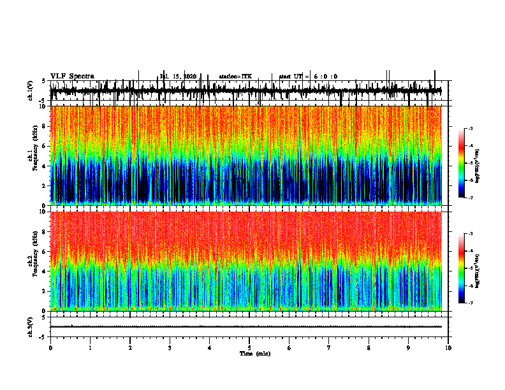The width and height of the screenshot is (505, 390).
Task: Click the time axis tick label '4'
Action: 210,348
